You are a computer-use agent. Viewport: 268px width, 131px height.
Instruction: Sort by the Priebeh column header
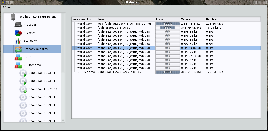[167, 19]
